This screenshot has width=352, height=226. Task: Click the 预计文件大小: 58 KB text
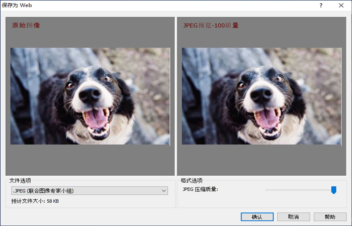(35, 201)
